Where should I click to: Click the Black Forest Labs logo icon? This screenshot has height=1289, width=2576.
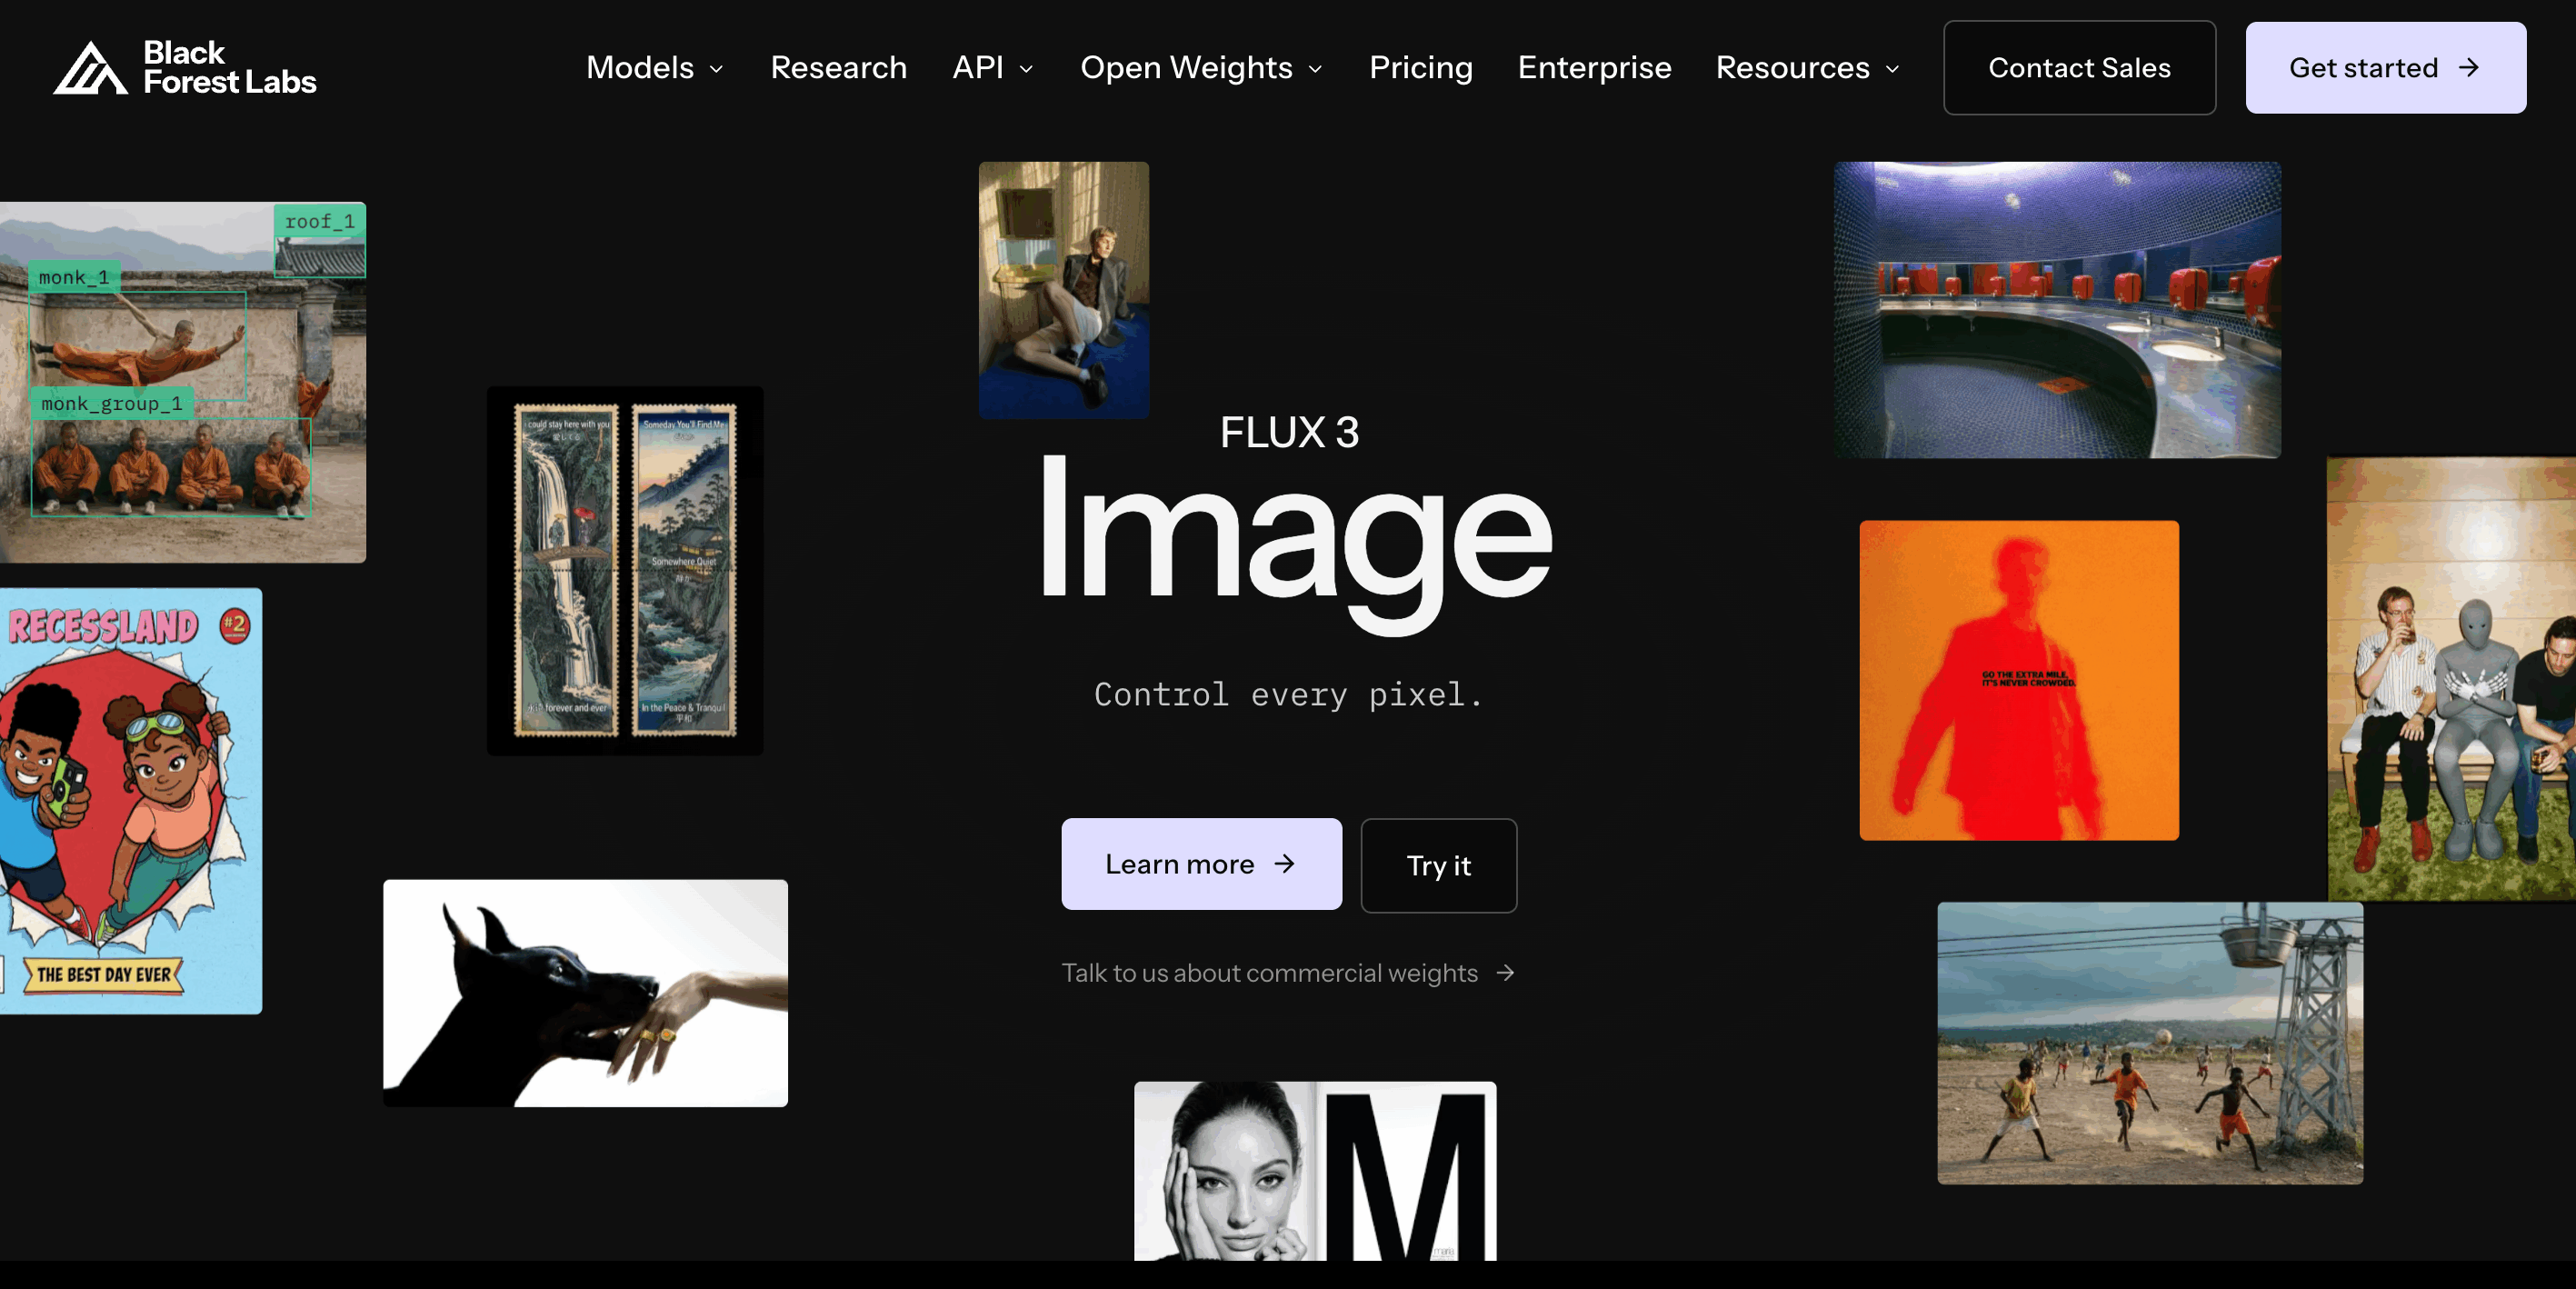(x=90, y=68)
